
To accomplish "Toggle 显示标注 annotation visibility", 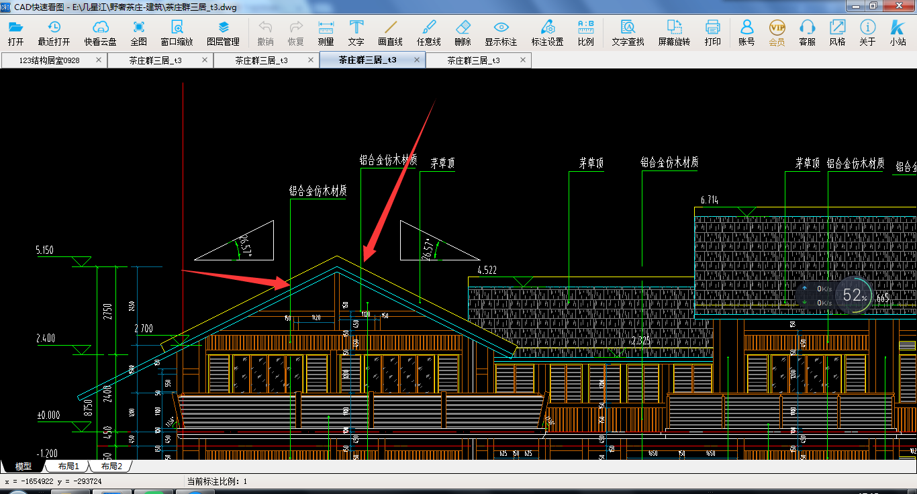I will [501, 33].
